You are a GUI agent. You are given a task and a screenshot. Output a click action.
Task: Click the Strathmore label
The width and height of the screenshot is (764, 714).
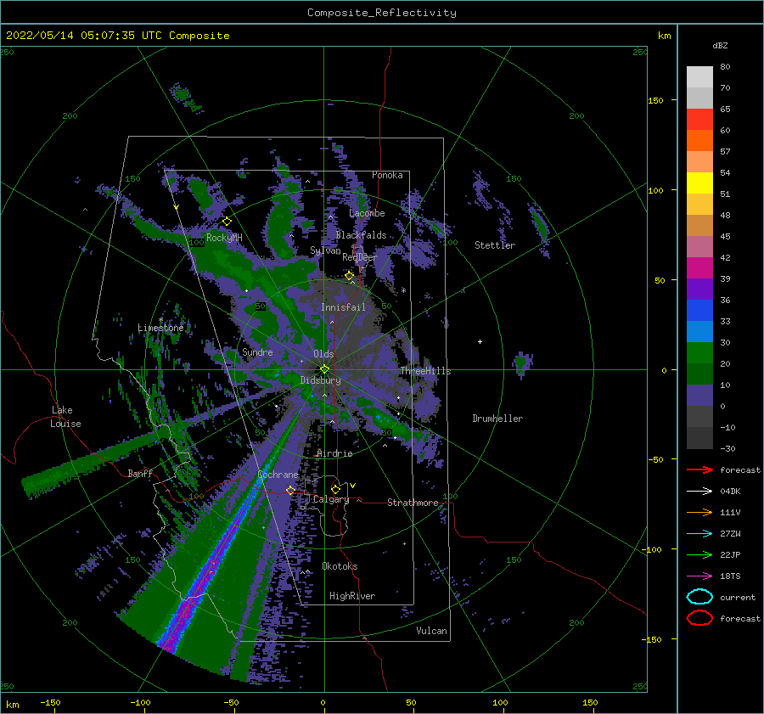coord(413,503)
